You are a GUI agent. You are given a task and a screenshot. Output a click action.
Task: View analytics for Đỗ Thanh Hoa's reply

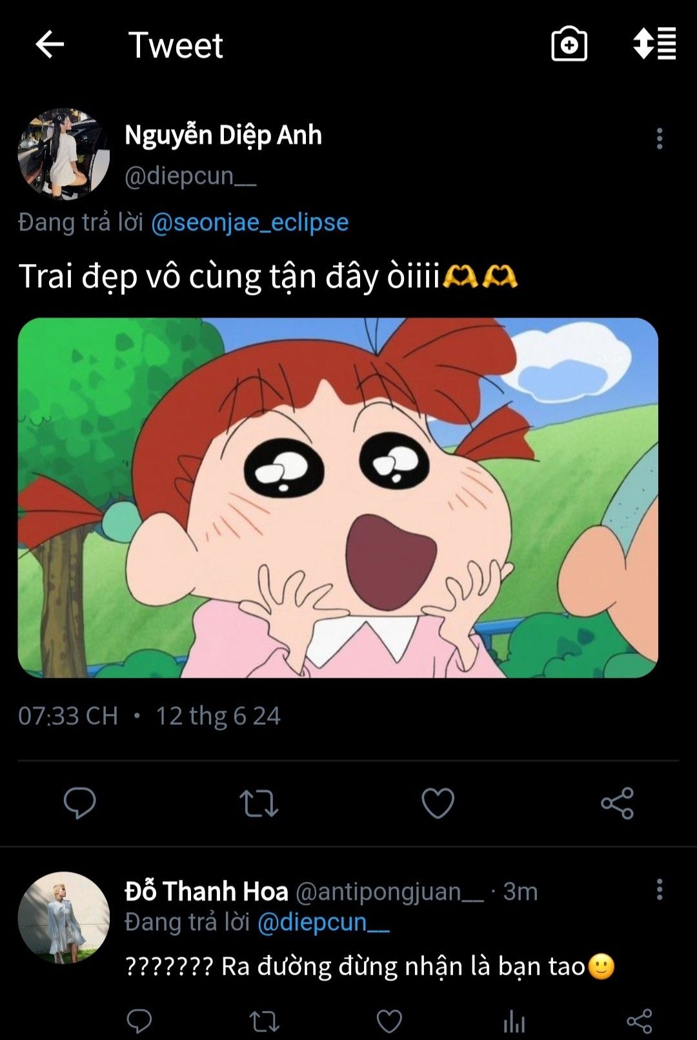[x=514, y=1021]
